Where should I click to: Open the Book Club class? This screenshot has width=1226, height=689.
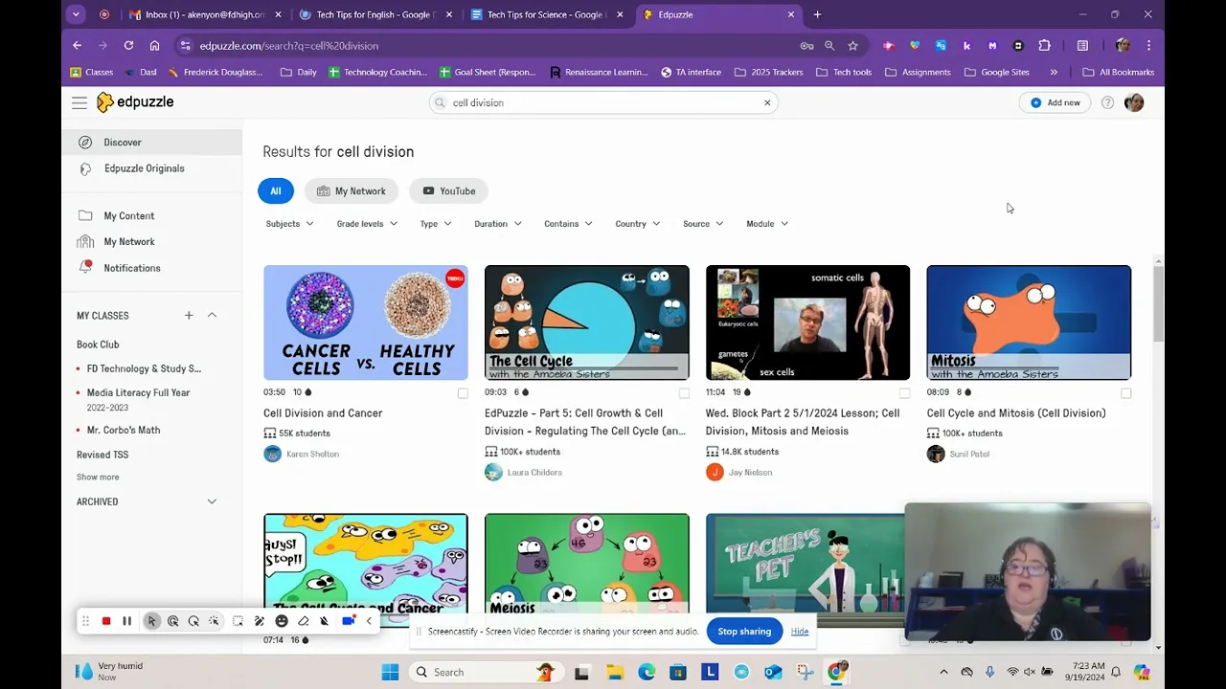(x=98, y=344)
